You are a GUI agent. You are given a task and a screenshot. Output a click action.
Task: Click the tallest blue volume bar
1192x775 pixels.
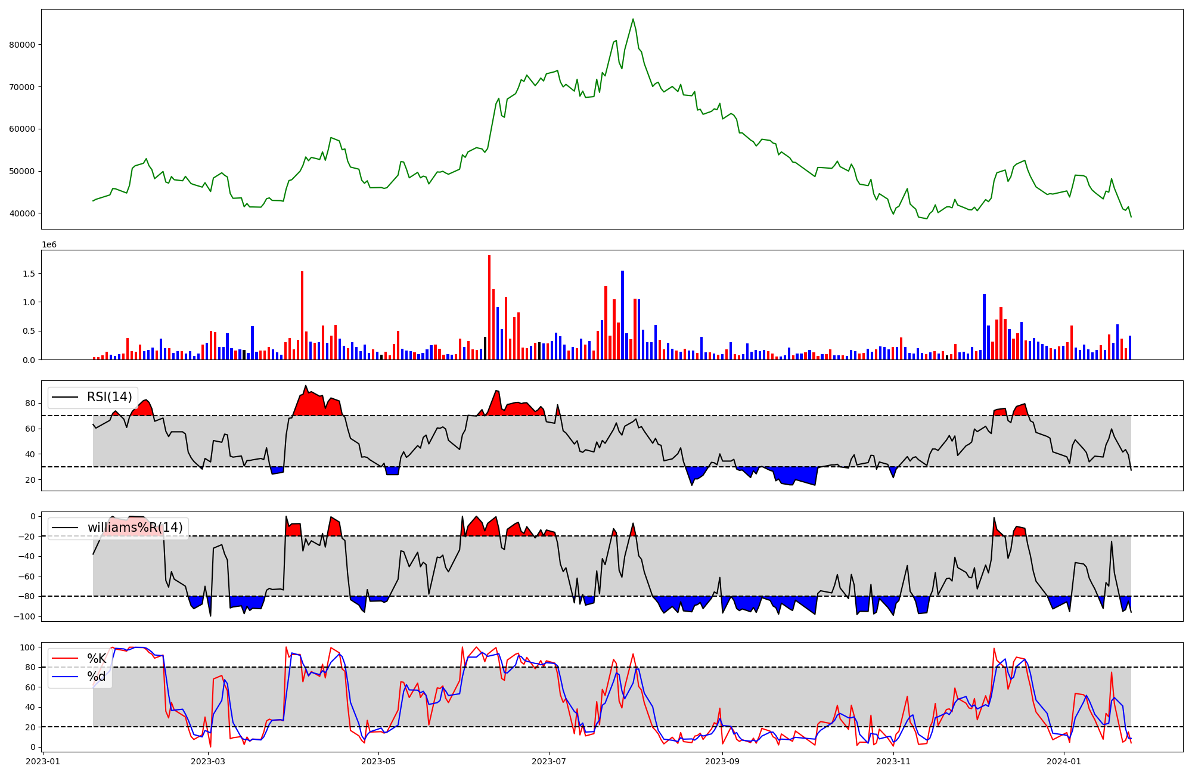point(622,315)
